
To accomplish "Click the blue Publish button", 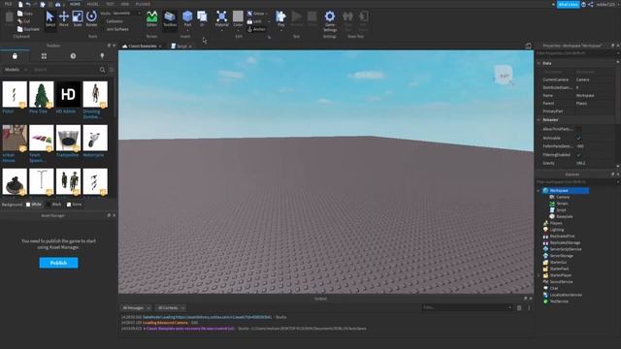I will [58, 263].
